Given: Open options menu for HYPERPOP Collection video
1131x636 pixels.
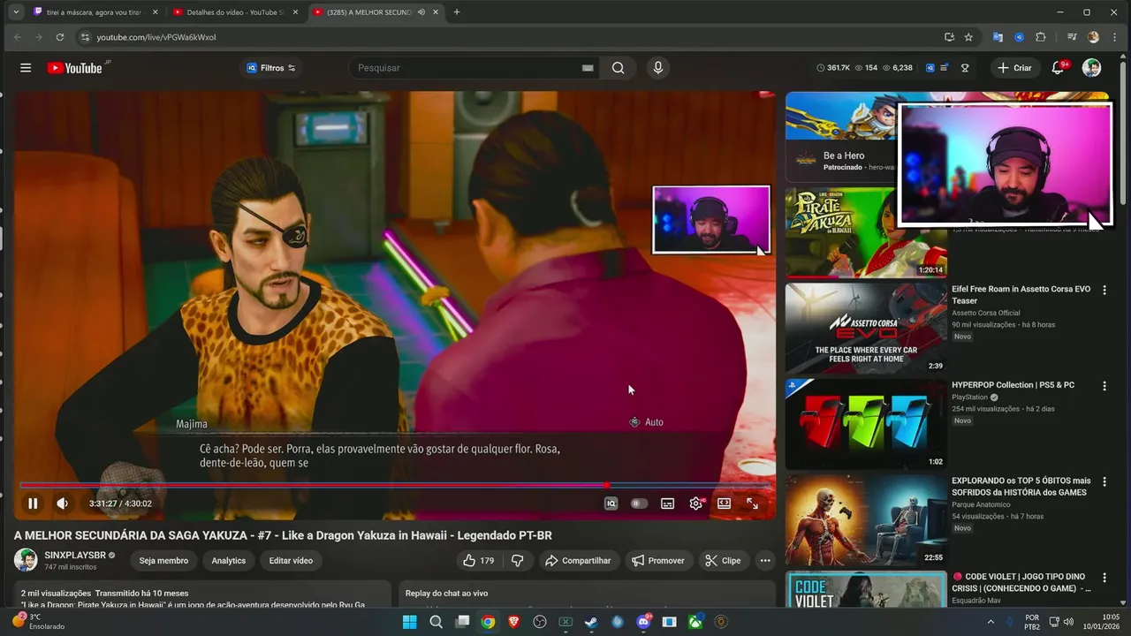Looking at the screenshot, I should click(1104, 386).
